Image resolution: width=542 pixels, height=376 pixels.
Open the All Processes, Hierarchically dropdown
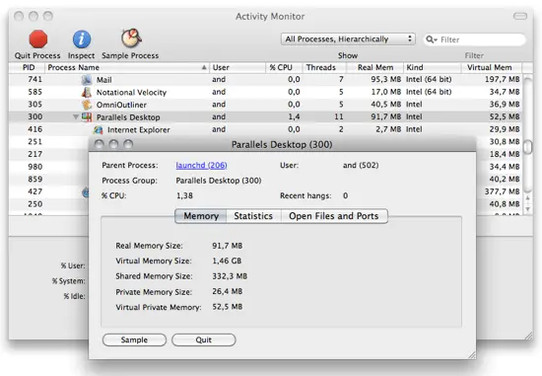(348, 39)
